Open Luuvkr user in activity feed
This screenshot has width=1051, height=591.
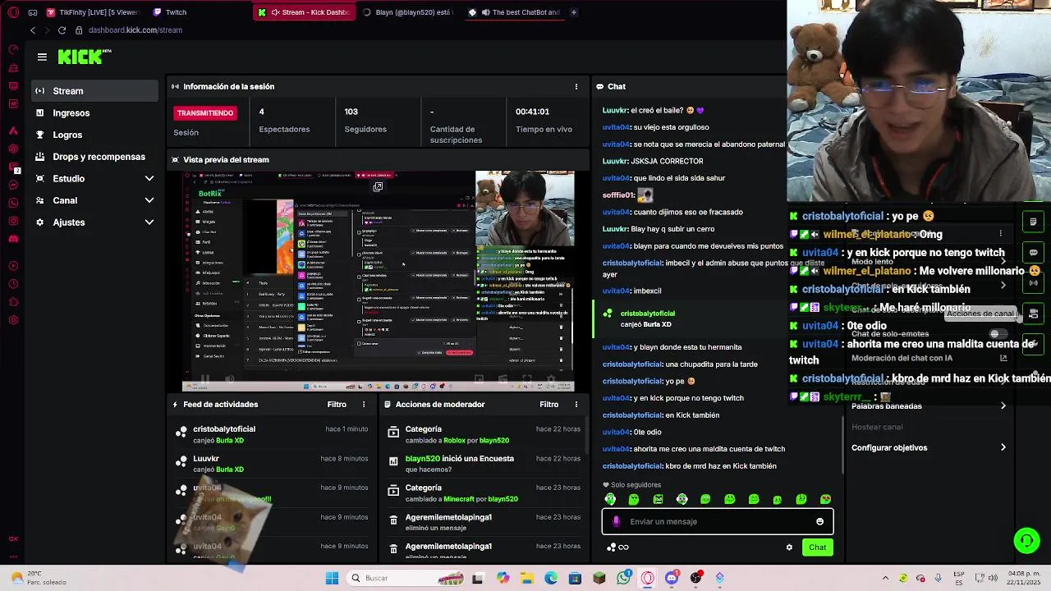(206, 459)
